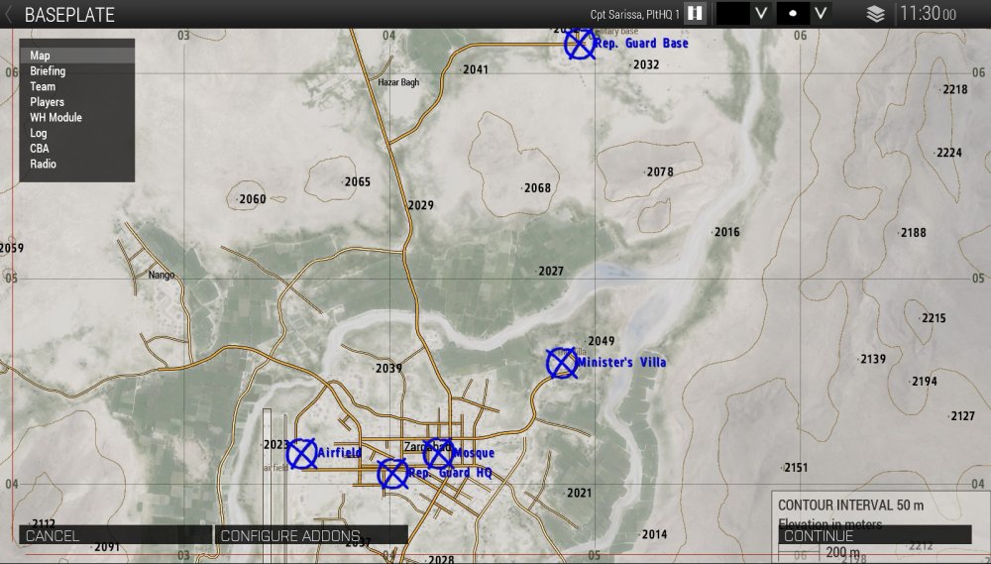Select the Minister's Villa objective marker

[562, 363]
